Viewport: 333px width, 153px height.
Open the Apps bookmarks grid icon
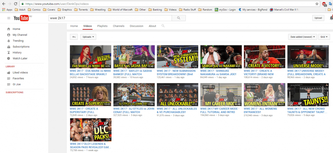coord(3,10)
